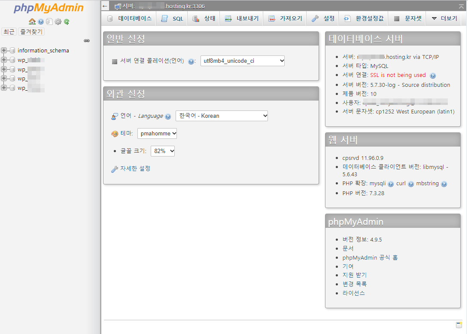Screen dimensions: 468x334
Task: Expand the 더보기 more menu
Action: coord(444,18)
